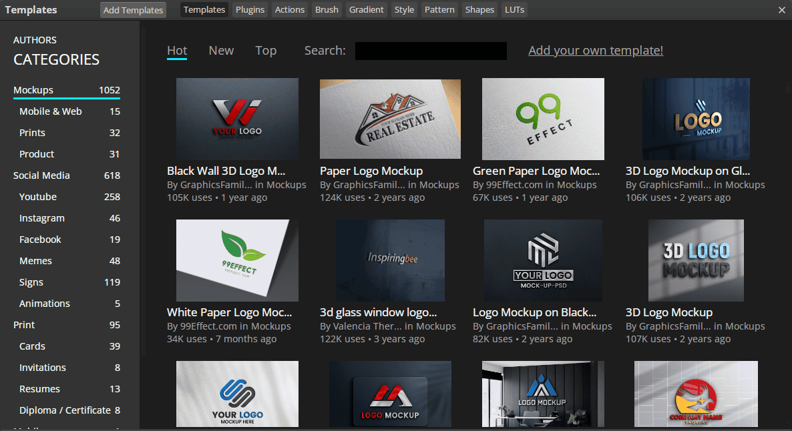Choose the Facebook subcategory
Image resolution: width=792 pixels, height=431 pixels.
(69, 240)
